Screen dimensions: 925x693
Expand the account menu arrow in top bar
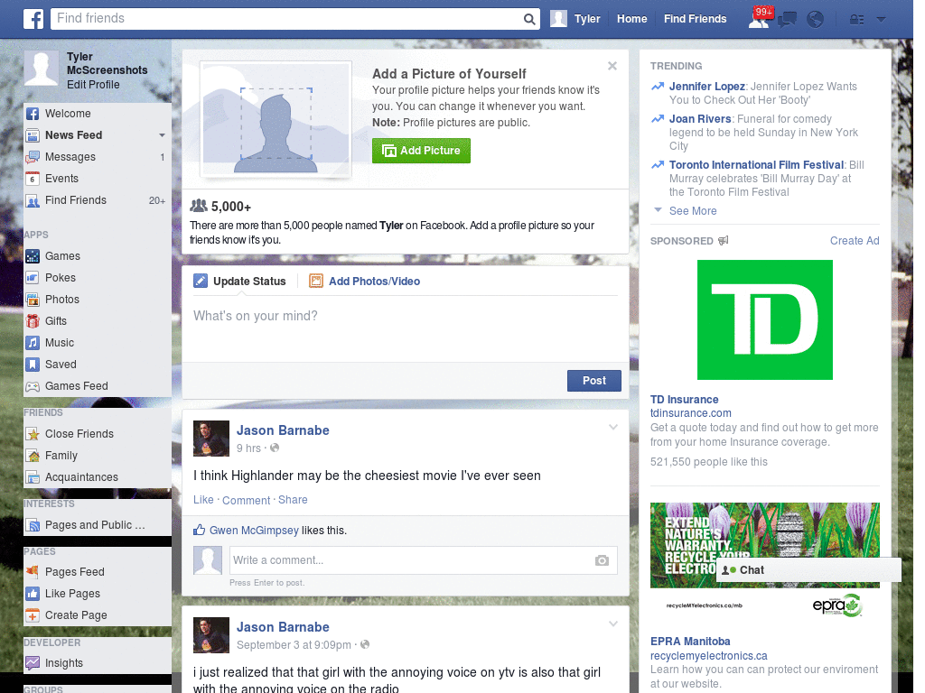[881, 20]
